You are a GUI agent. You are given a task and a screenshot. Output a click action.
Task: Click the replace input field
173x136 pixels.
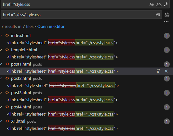(x=77, y=15)
